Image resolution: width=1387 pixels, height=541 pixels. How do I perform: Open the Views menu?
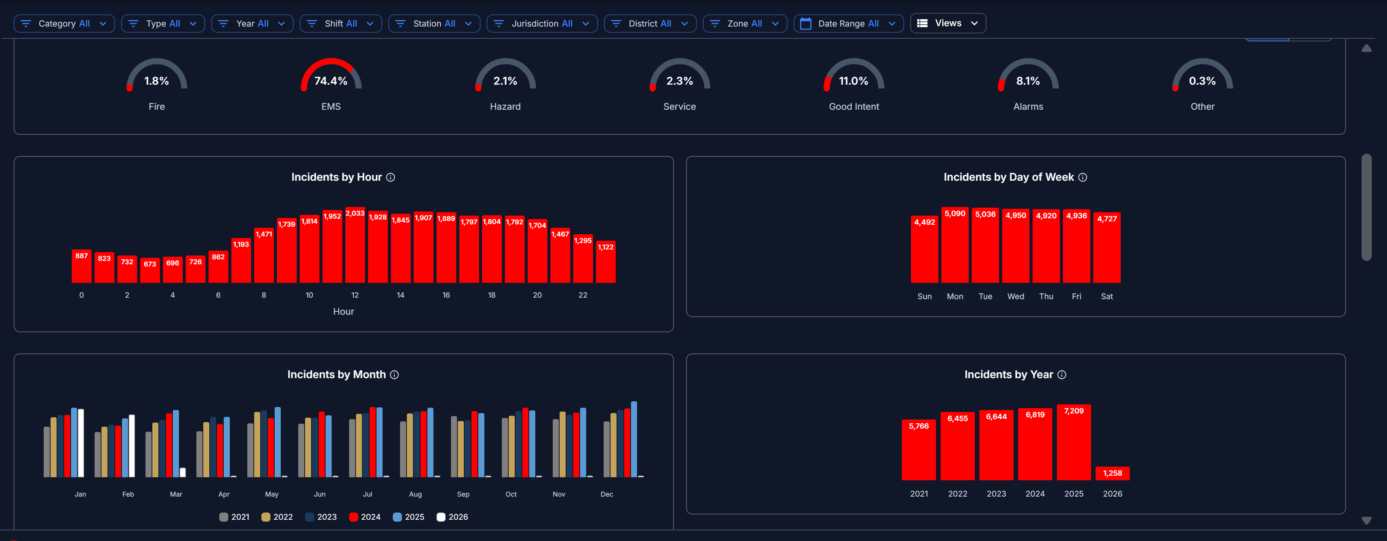tap(947, 23)
